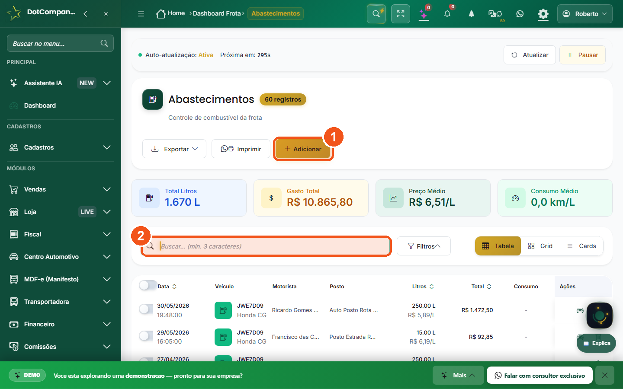Screen dimensions: 623x389
Task: Toggle the select-all switch in table header
Action: point(148,285)
